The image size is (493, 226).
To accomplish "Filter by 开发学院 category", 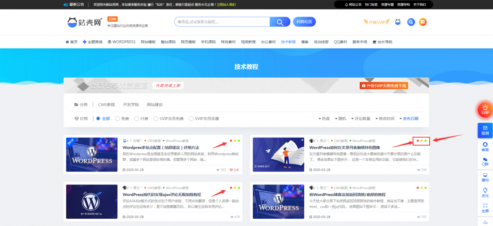I will pyautogui.click(x=131, y=105).
